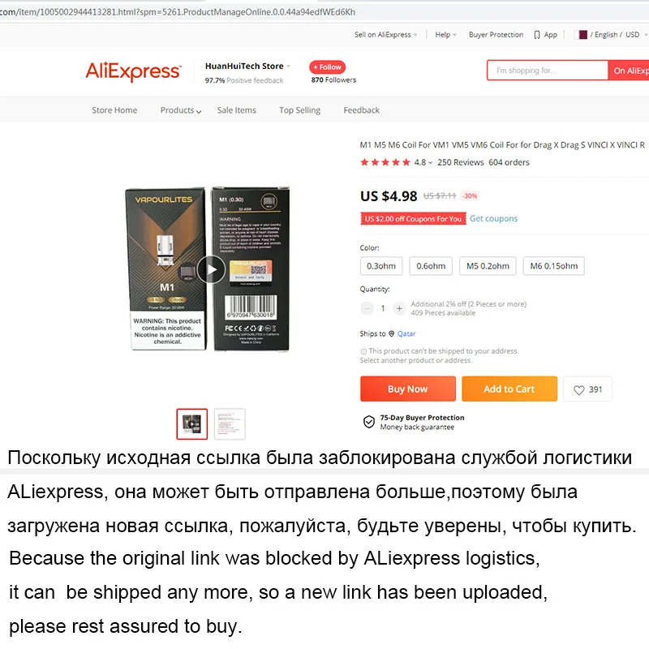Go to the Feedback tab
Screen dimensions: 649x649
click(361, 110)
